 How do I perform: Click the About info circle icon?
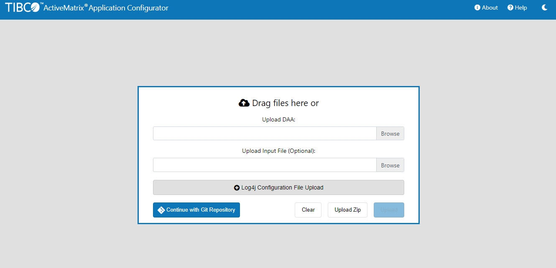[x=477, y=8]
